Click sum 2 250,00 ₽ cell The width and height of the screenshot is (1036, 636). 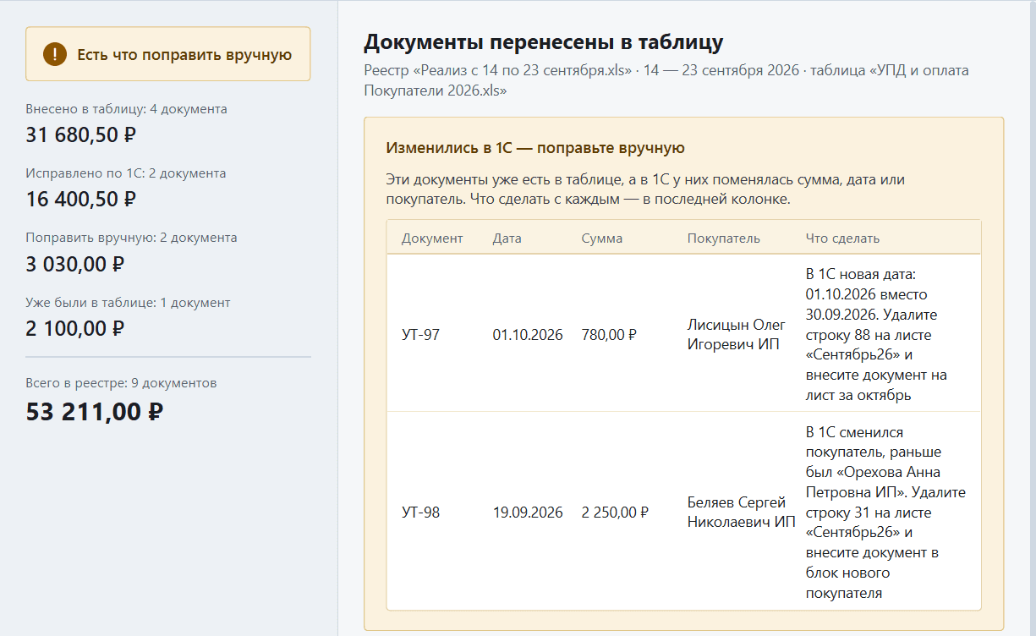click(x=615, y=513)
